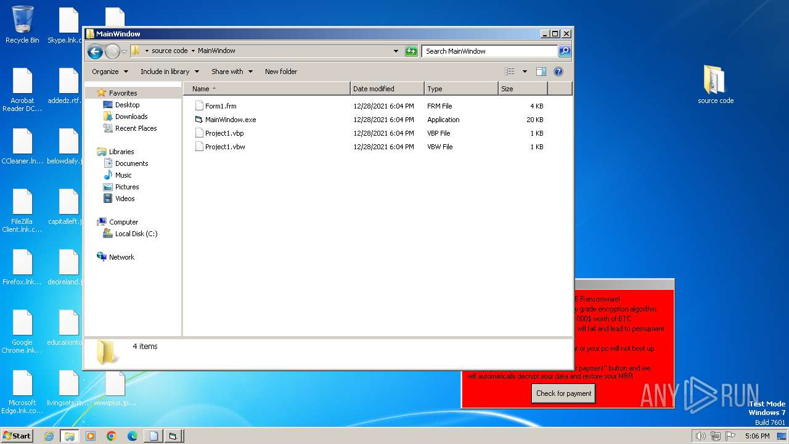The image size is (789, 444).
Task: Click the Forward navigation arrow in Explorer
Action: pos(112,51)
